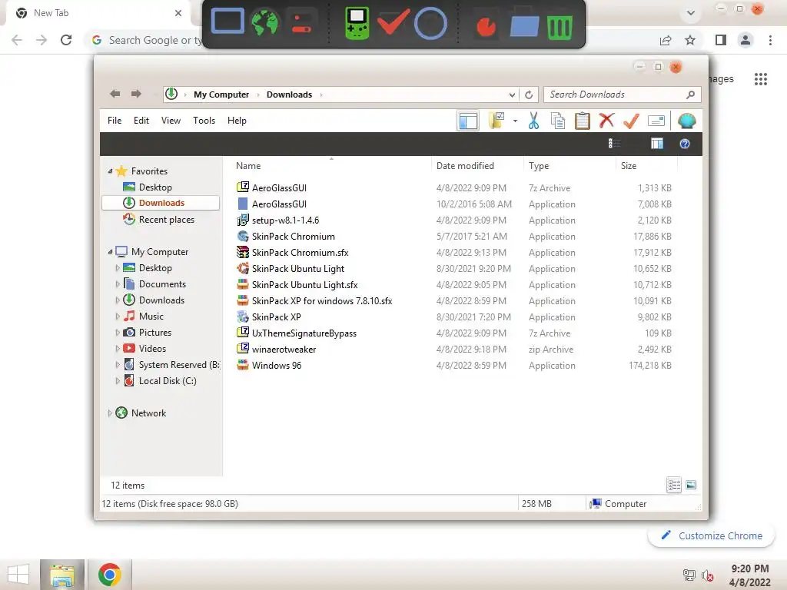The width and height of the screenshot is (787, 590).
Task: Open the view options icon in dark bar
Action: click(x=614, y=144)
